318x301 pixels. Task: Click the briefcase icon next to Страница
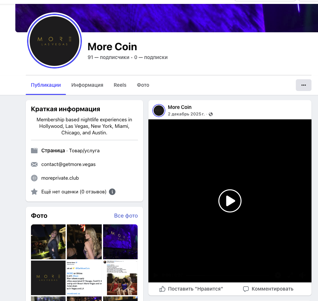coord(34,151)
